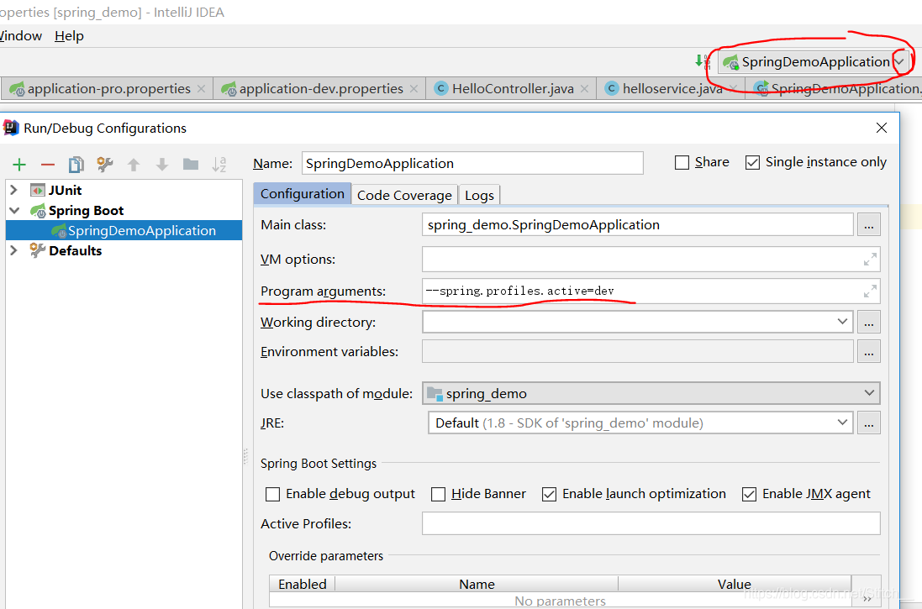The image size is (922, 609).
Task: Open the JRE dropdown
Action: [x=842, y=423]
